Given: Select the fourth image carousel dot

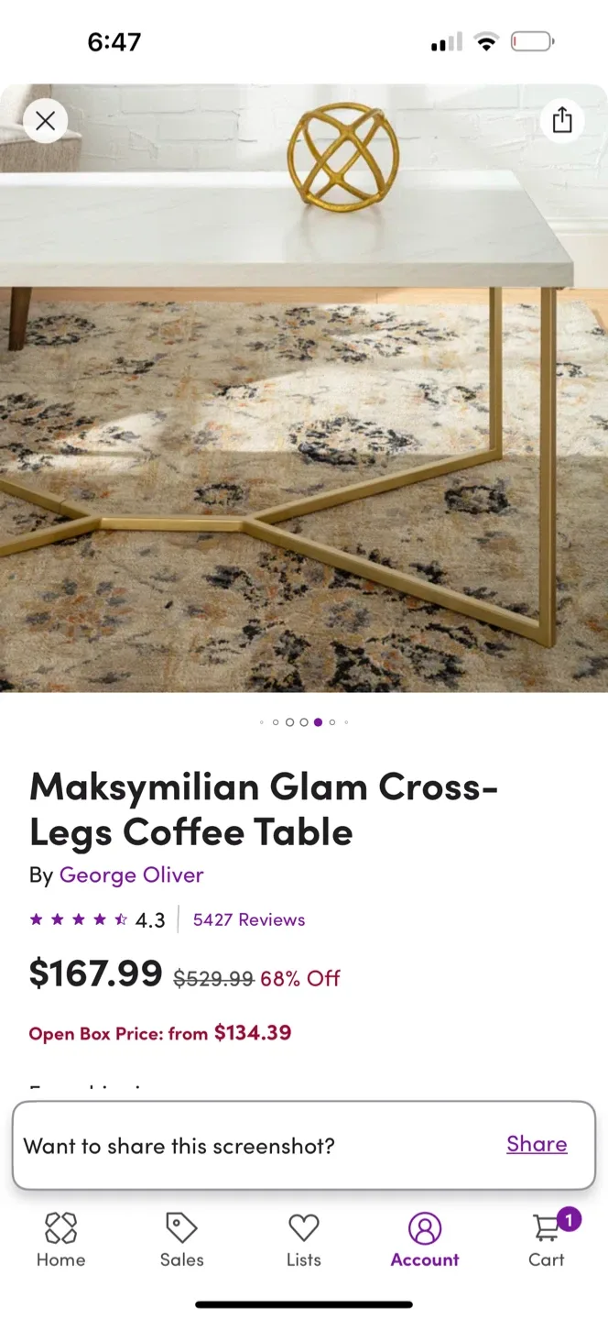Looking at the screenshot, I should click(x=303, y=722).
